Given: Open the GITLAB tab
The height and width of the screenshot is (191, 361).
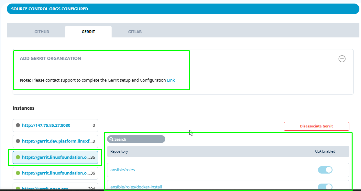Looking at the screenshot, I should [135, 32].
